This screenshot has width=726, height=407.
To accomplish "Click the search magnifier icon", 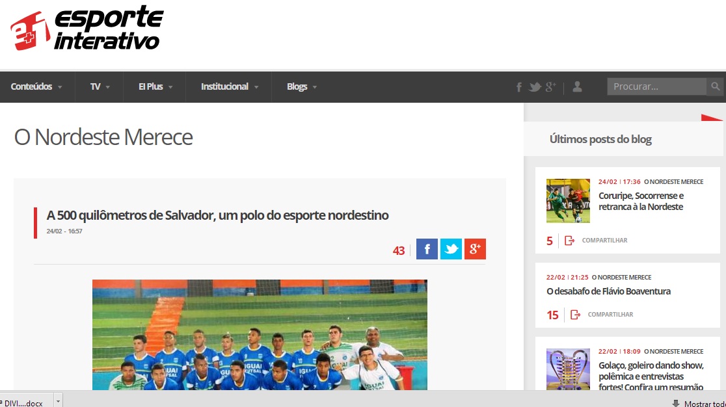I will point(715,86).
